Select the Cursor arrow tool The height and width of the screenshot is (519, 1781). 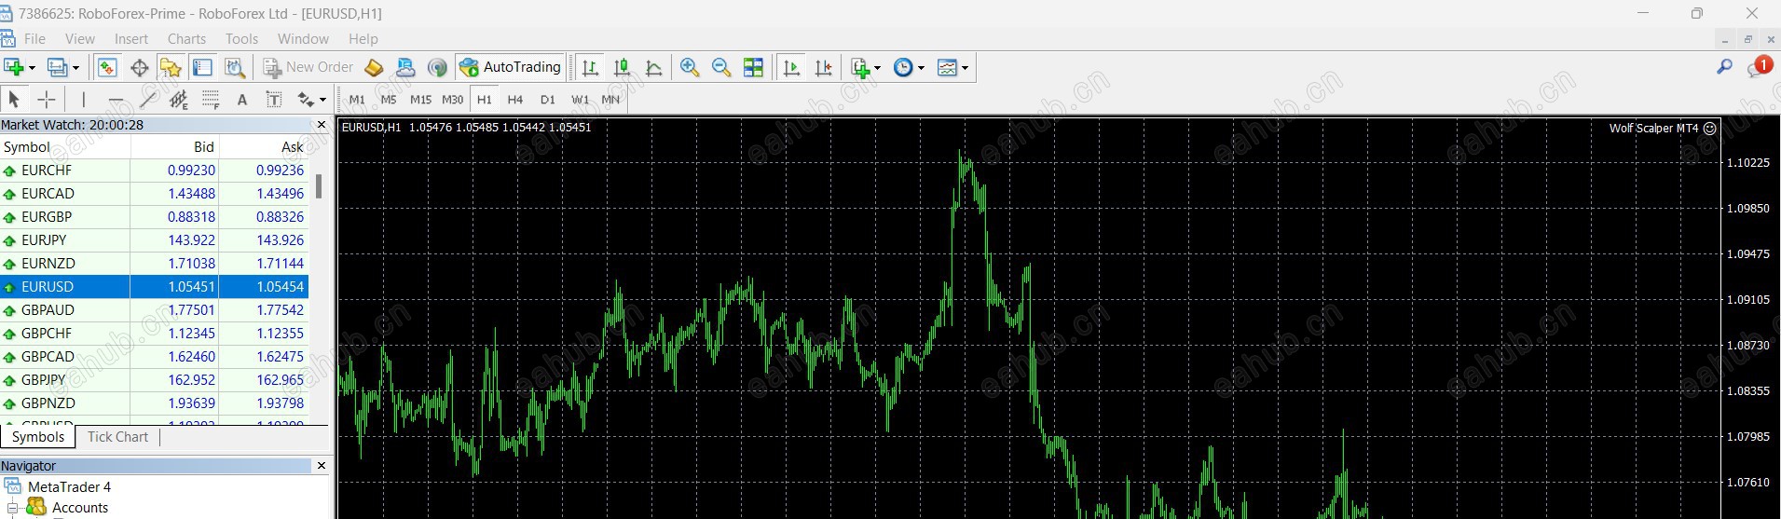(14, 99)
